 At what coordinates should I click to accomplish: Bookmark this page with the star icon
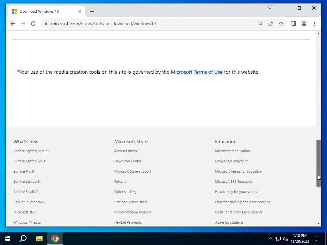coord(281,24)
